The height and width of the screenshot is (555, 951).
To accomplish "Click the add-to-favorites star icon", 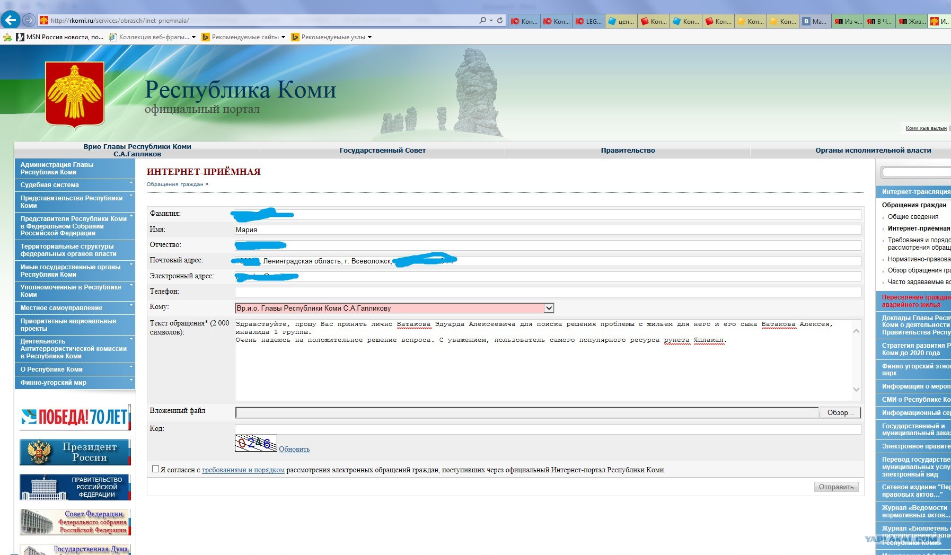I will (x=7, y=37).
